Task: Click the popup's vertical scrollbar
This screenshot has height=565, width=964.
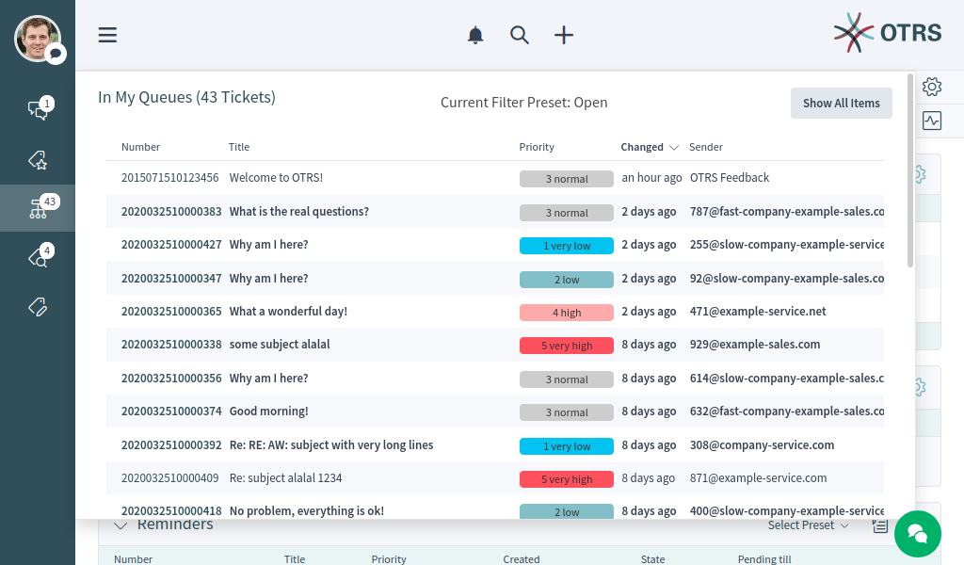Action: tap(910, 169)
